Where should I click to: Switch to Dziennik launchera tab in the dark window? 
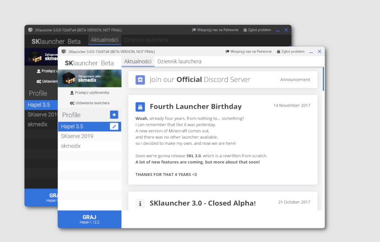[146, 40]
